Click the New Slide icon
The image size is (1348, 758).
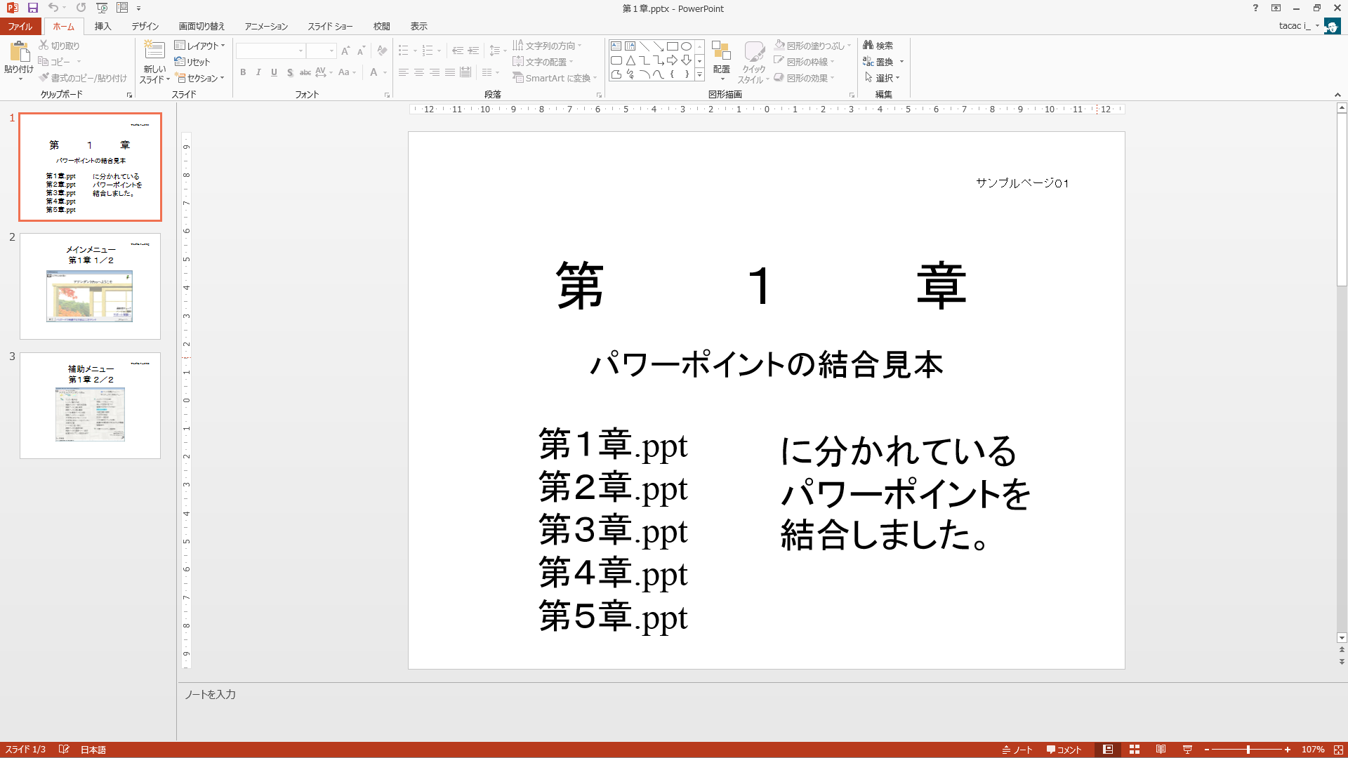click(x=154, y=51)
